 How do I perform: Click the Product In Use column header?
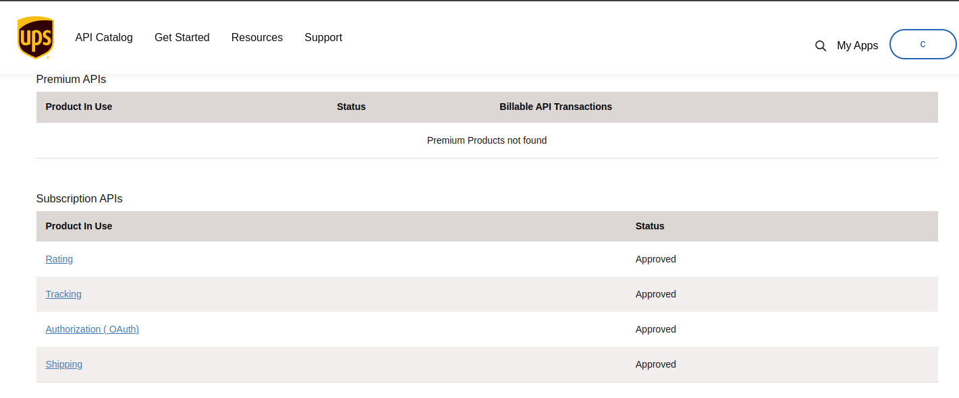[x=78, y=226]
